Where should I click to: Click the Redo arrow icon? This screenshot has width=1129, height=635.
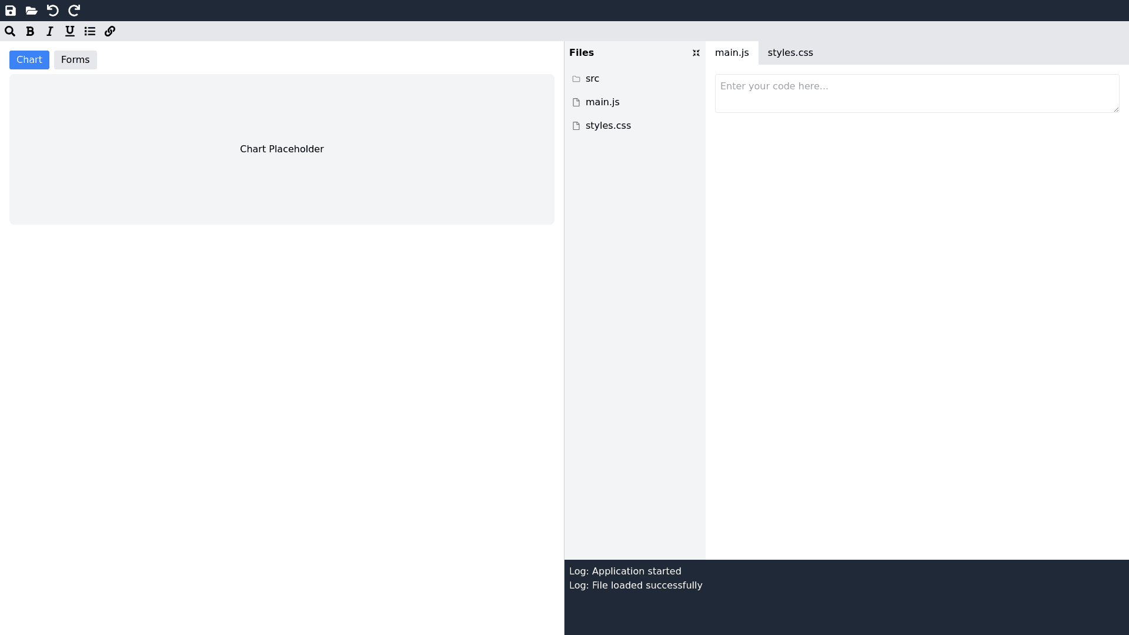tap(74, 11)
